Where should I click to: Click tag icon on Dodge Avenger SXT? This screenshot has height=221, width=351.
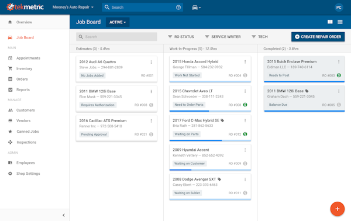tap(219, 179)
